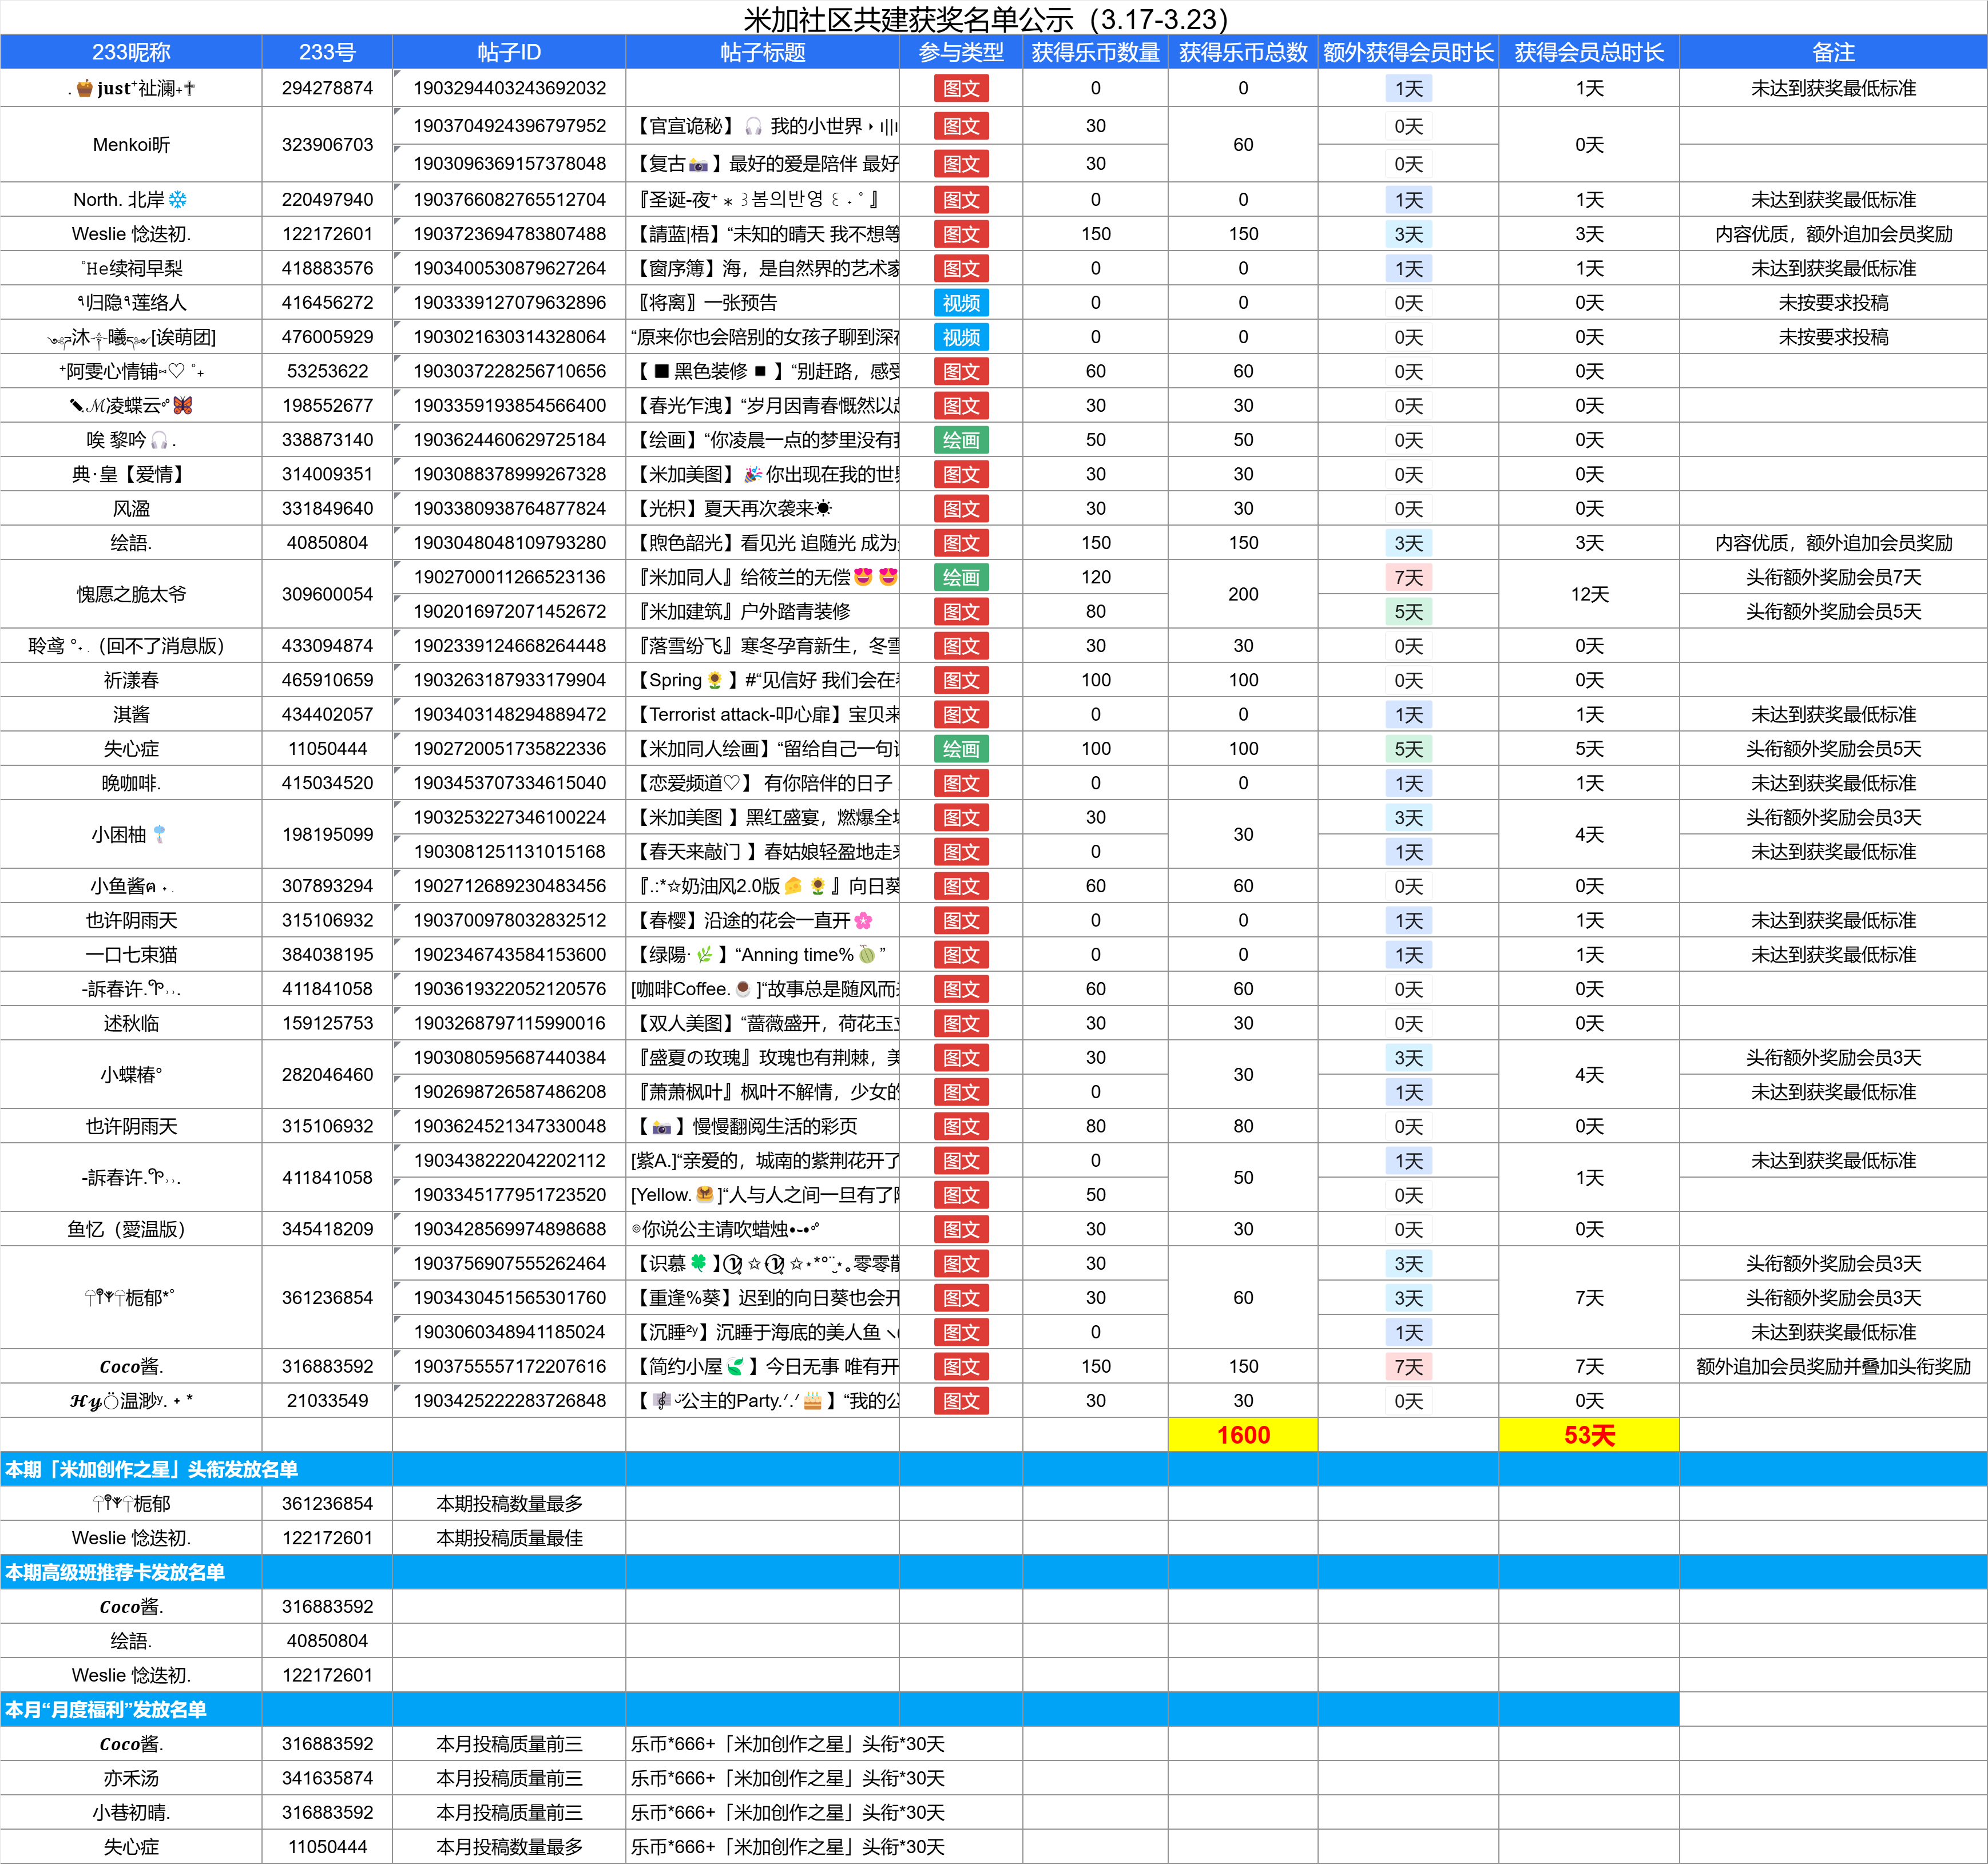Screen dimensions: 1988x1864
Task: Click the 本月“月度福利”发放名单 section banner
Action: tap(106, 1709)
